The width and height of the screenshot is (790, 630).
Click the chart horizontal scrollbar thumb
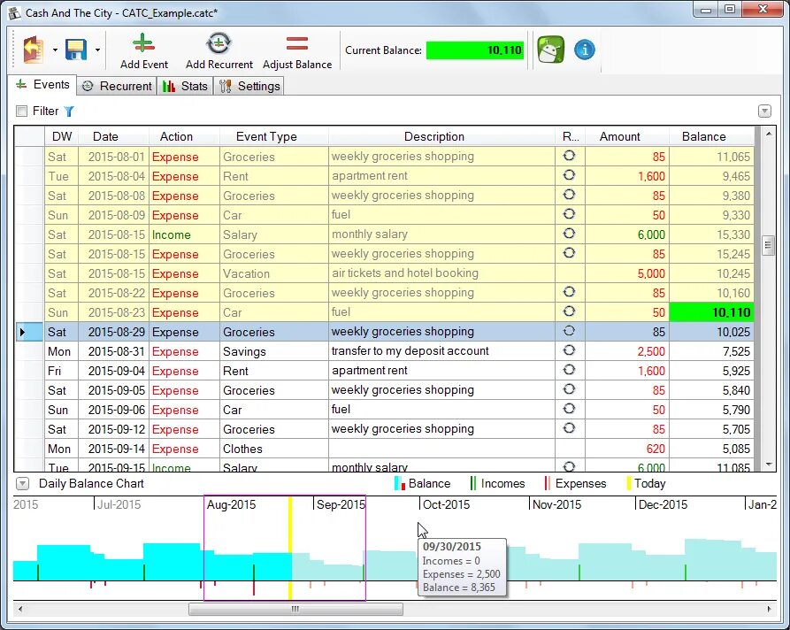coord(295,609)
